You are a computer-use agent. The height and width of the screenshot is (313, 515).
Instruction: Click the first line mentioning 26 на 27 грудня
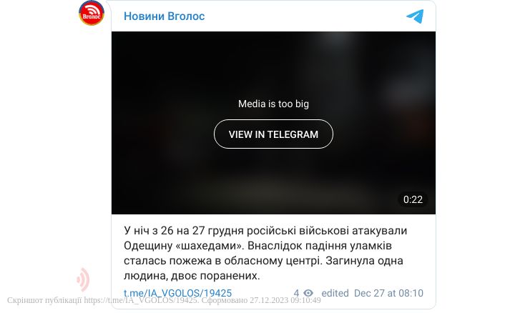tap(265, 231)
